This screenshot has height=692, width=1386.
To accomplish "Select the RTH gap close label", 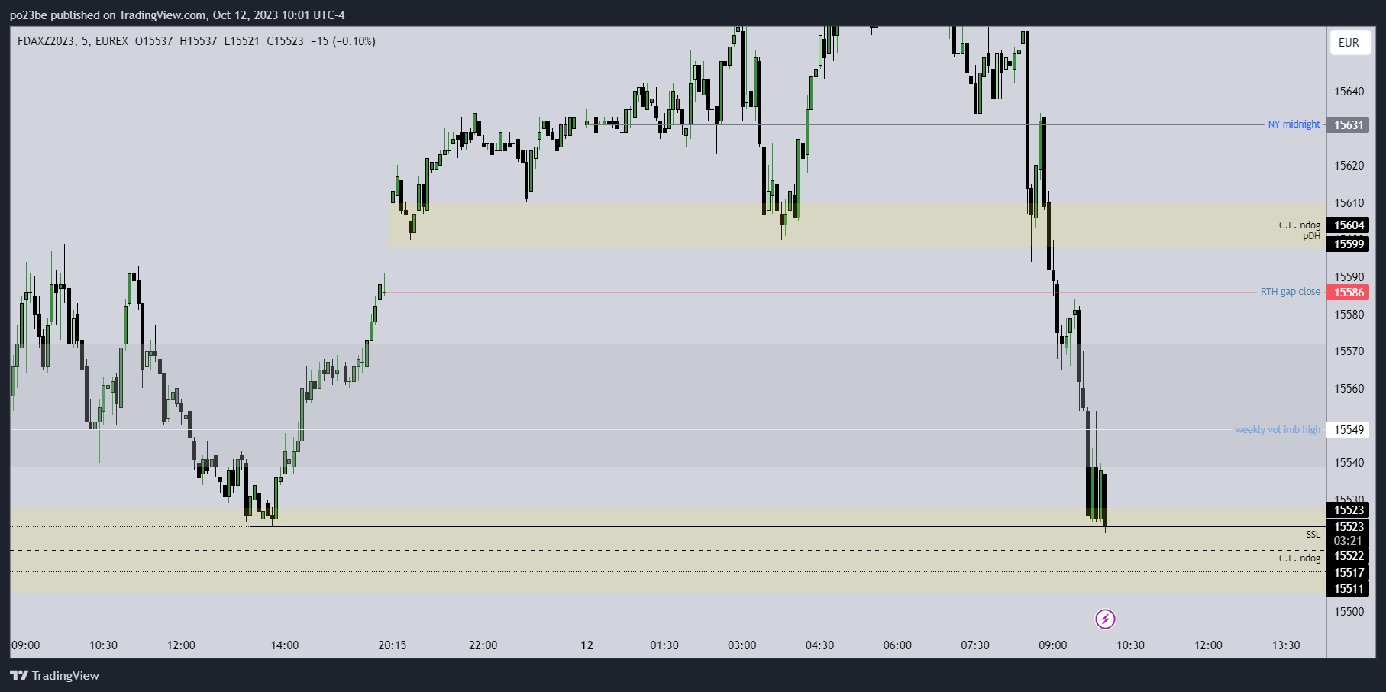I will 1290,292.
